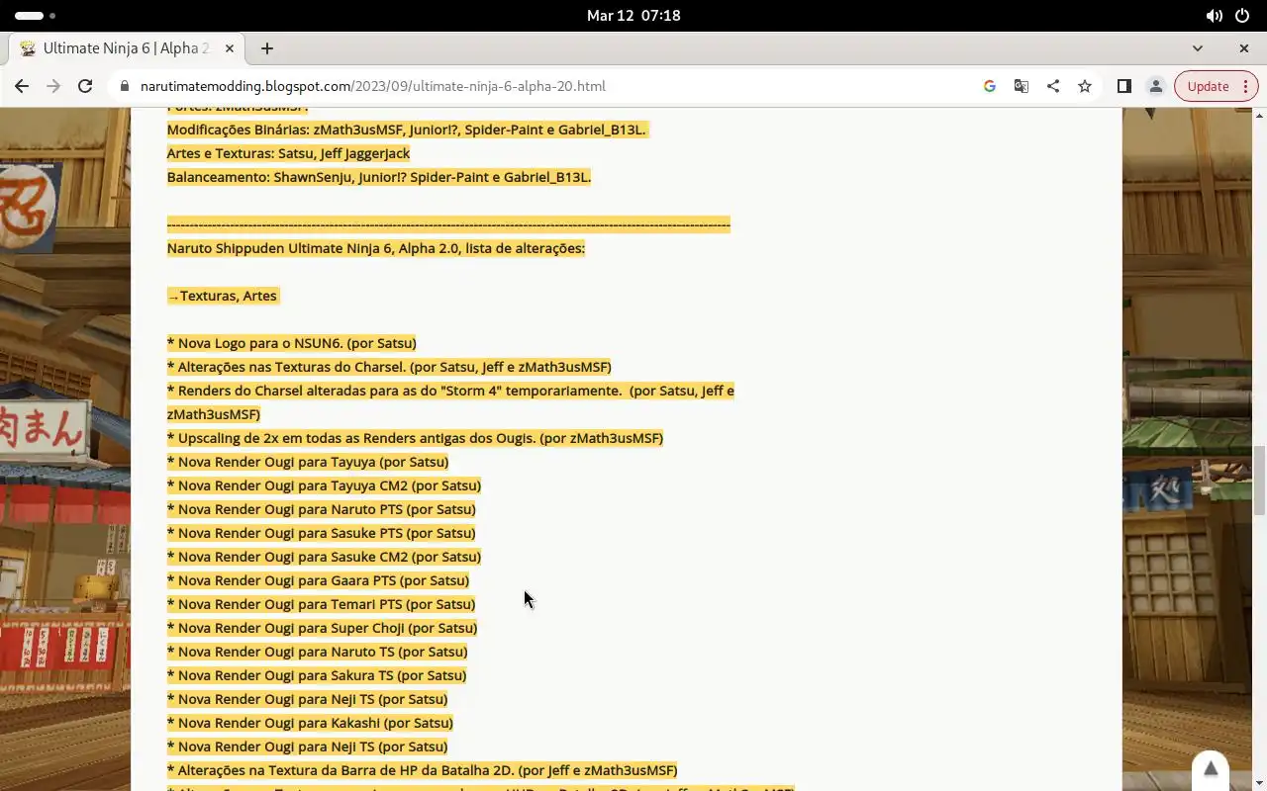Open the profile avatar menu
Image resolution: width=1267 pixels, height=791 pixels.
[1155, 86]
